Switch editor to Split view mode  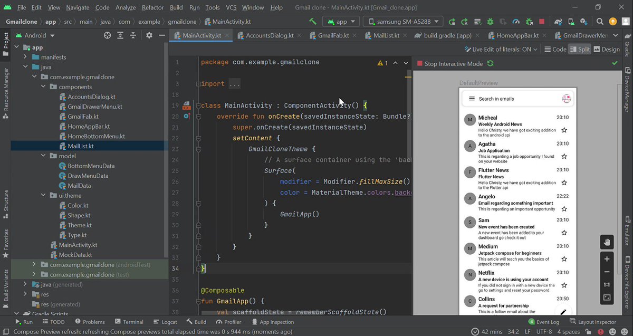[x=580, y=49]
